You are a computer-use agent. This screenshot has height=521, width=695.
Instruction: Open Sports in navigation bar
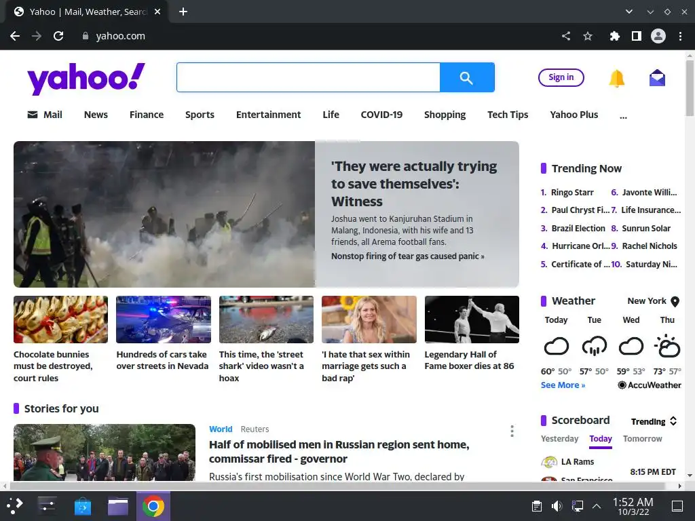200,115
